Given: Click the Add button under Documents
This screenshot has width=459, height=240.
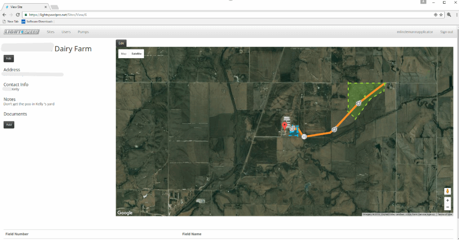Looking at the screenshot, I should click(9, 125).
